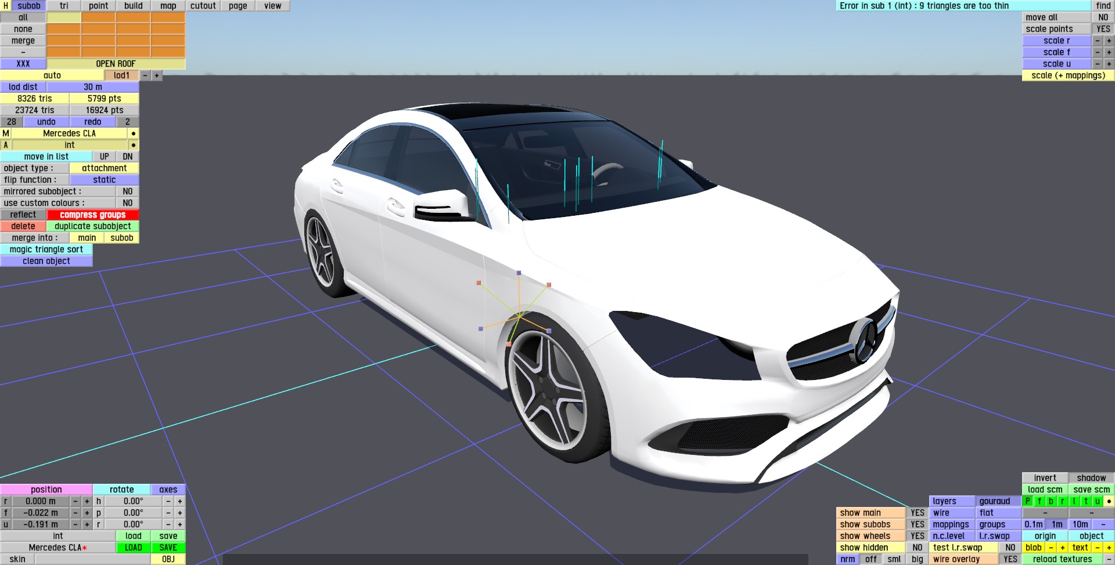This screenshot has width=1115, height=565.
Task: Click the redo button
Action: click(93, 122)
